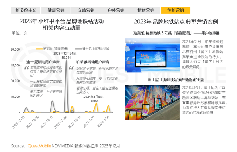Click the 2024-1-14 x-axis date

[103, 121]
